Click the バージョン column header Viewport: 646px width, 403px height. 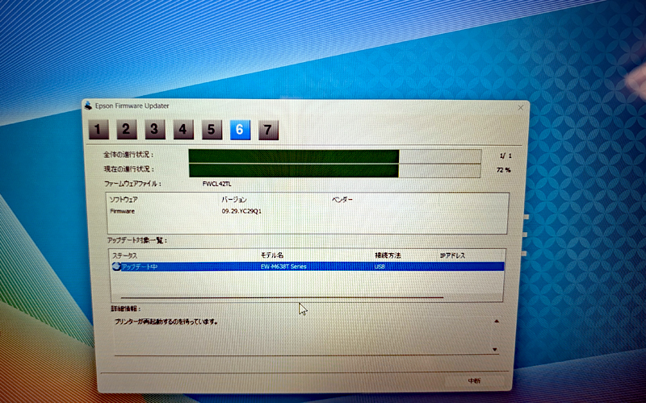[234, 199]
